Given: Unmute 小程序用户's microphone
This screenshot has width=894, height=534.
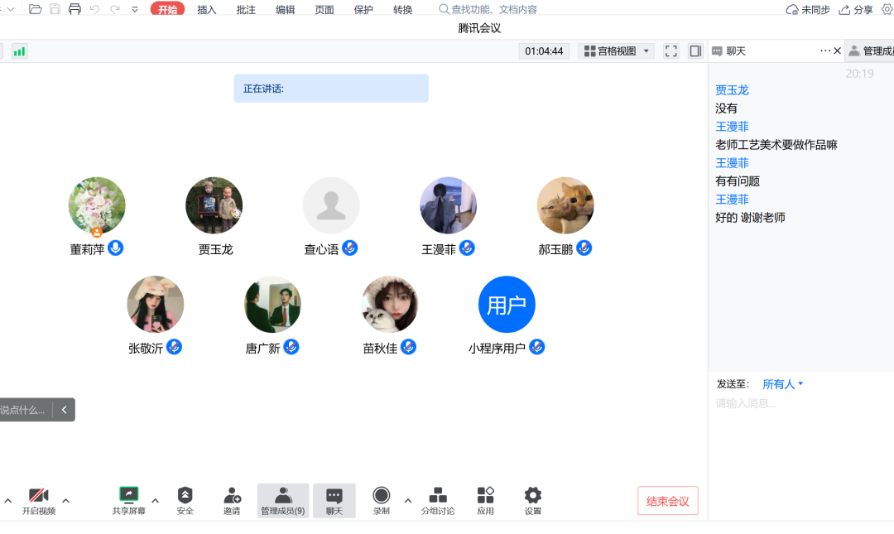Looking at the screenshot, I should [x=537, y=347].
